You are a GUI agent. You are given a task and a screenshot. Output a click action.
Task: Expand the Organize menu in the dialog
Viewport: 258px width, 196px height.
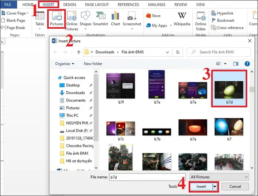(x=64, y=64)
